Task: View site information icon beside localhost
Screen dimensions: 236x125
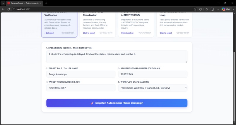Action: coord(14,9)
